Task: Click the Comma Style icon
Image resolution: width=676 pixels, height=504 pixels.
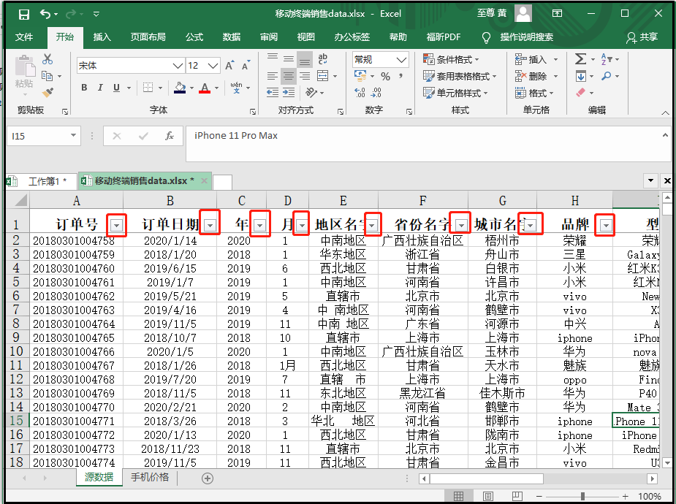Action: [401, 76]
